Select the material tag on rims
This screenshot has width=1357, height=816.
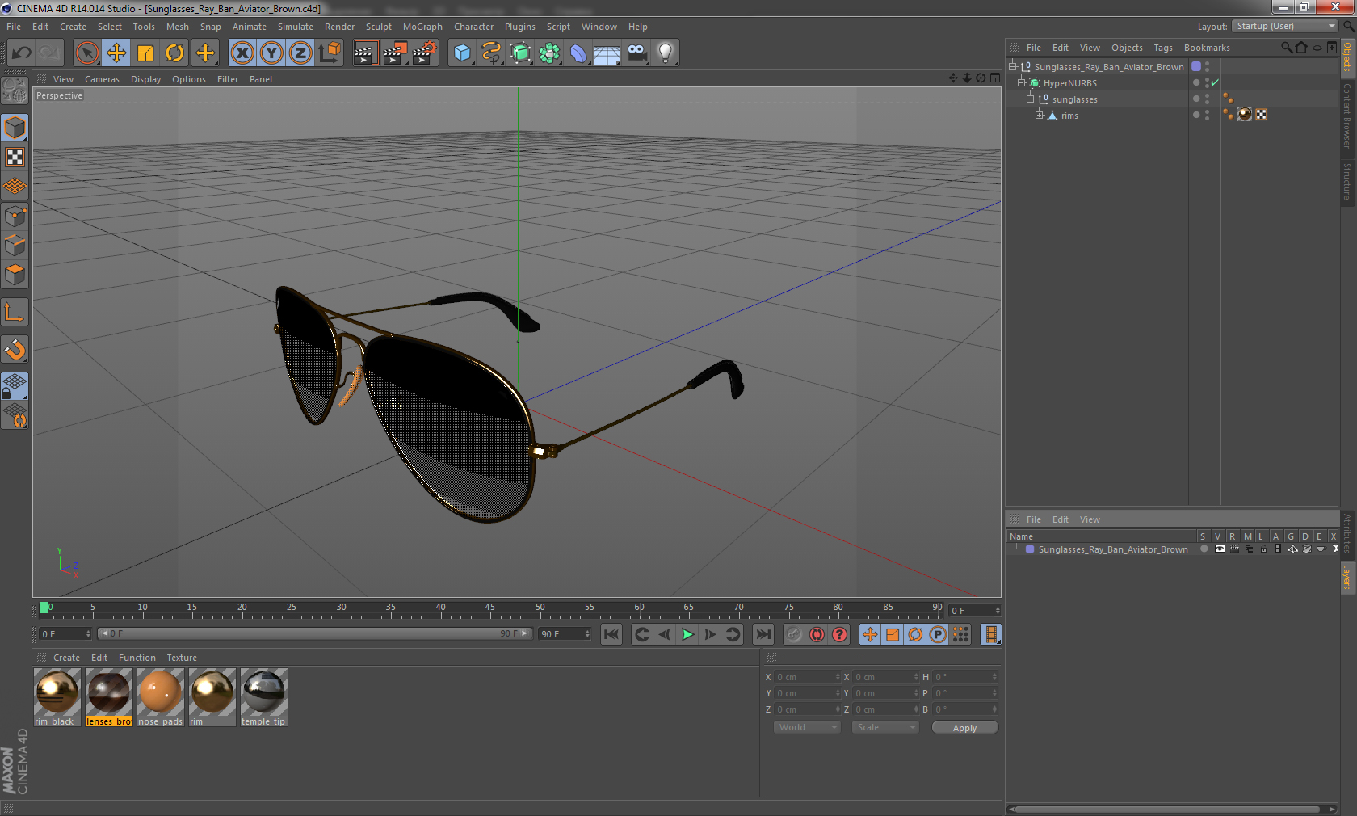pyautogui.click(x=1245, y=114)
